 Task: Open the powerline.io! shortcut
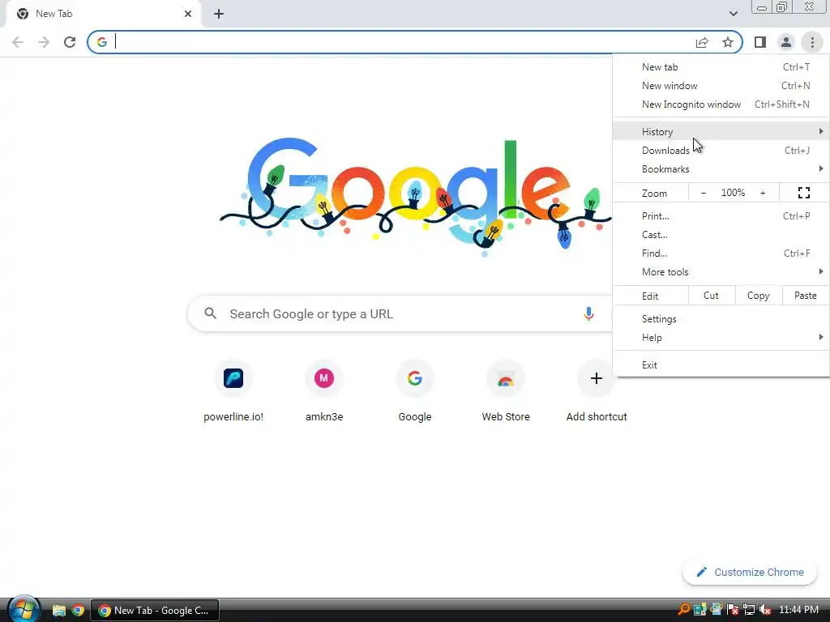tap(233, 391)
